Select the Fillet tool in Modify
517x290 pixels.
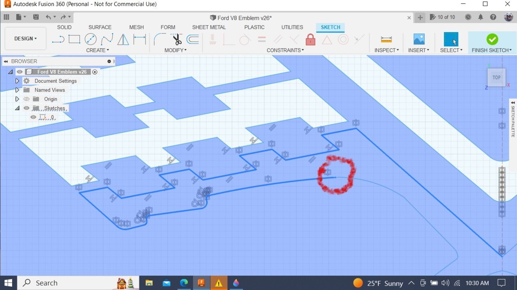(160, 39)
